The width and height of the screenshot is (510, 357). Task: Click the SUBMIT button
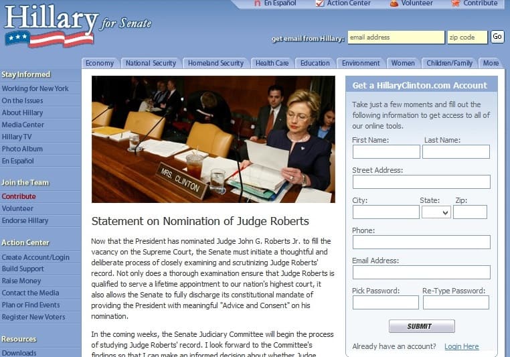click(x=422, y=326)
